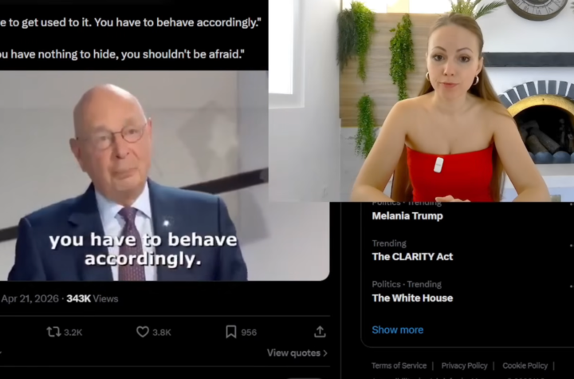
Task: Open the Terms of Service link
Action: (399, 365)
